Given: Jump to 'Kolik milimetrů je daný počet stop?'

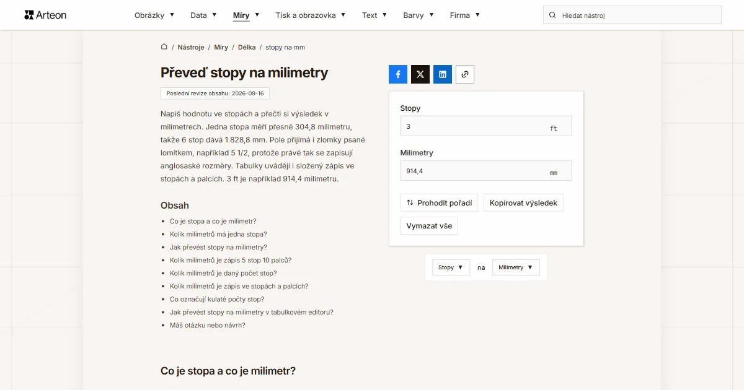Looking at the screenshot, I should coord(223,273).
